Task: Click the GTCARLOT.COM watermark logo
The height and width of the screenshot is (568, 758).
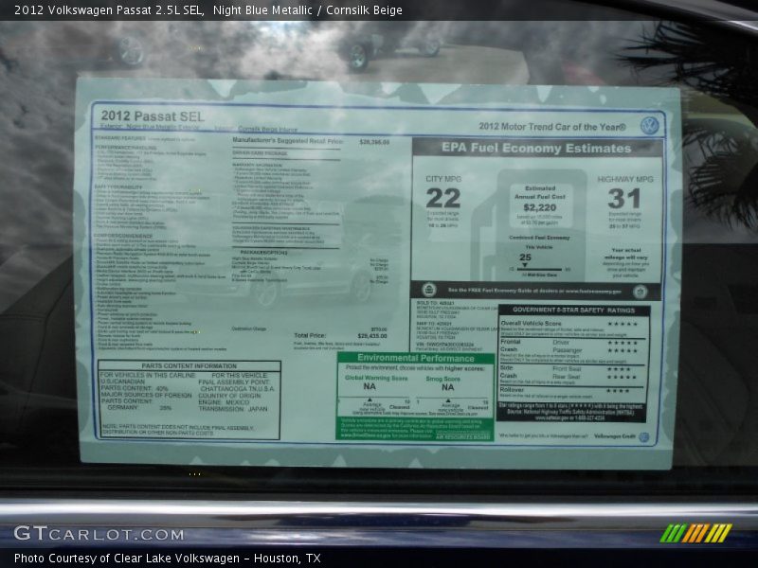Action: (99, 534)
